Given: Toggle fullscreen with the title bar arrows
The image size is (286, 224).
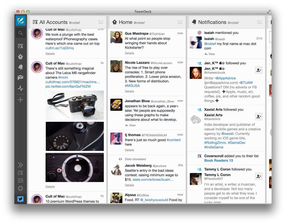Looking at the screenshot, I should point(269,12).
